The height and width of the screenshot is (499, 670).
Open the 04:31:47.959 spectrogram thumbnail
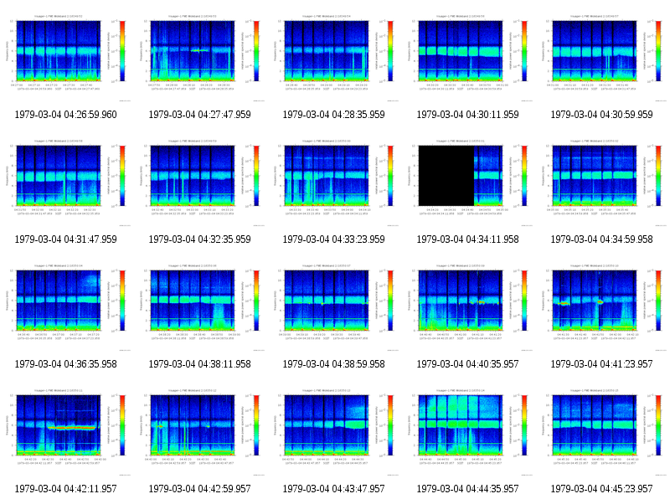coord(65,183)
